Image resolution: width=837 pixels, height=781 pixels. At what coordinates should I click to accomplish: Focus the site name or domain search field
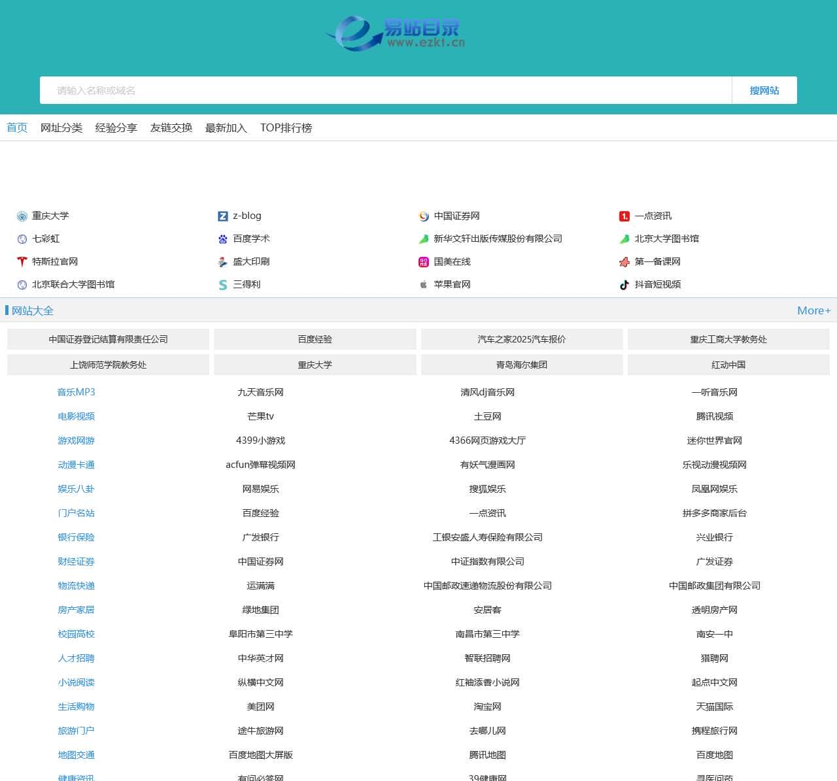click(386, 90)
